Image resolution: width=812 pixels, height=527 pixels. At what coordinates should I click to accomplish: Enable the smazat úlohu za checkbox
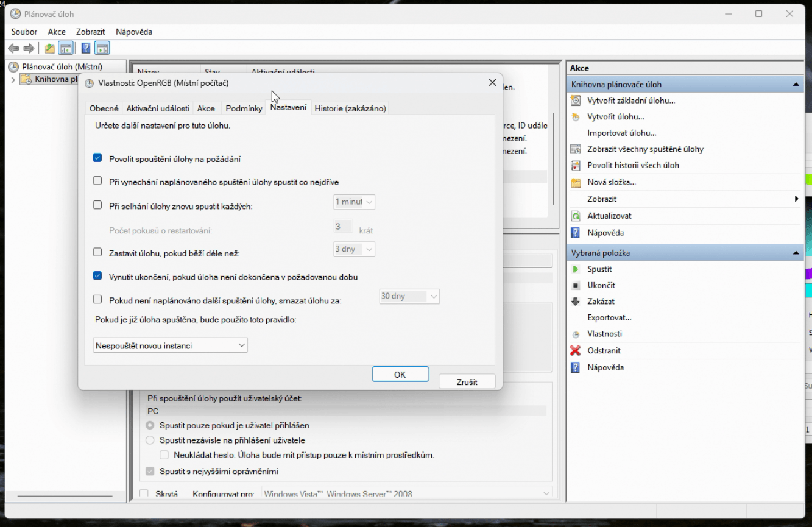coord(97,299)
